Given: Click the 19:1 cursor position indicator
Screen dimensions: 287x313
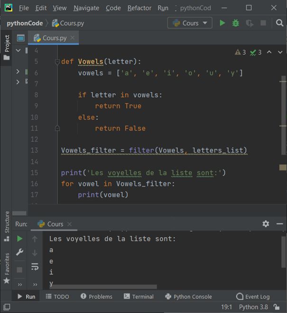Looking at the screenshot, I should (x=226, y=307).
